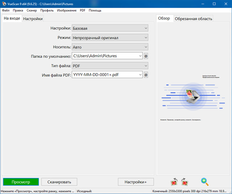The image size is (232, 194).
Task: Click the VueScan icon in title bar
Action: coord(4,4)
